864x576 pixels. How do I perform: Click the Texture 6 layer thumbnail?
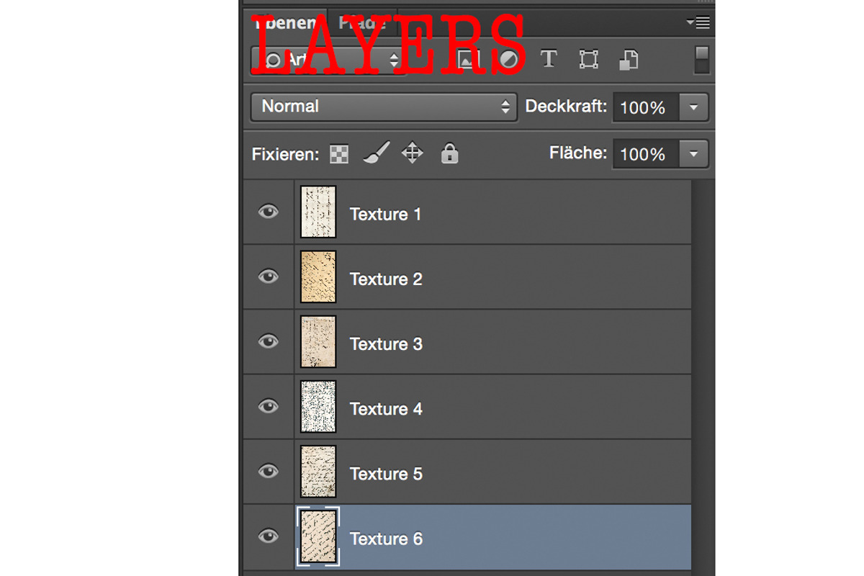pos(318,536)
